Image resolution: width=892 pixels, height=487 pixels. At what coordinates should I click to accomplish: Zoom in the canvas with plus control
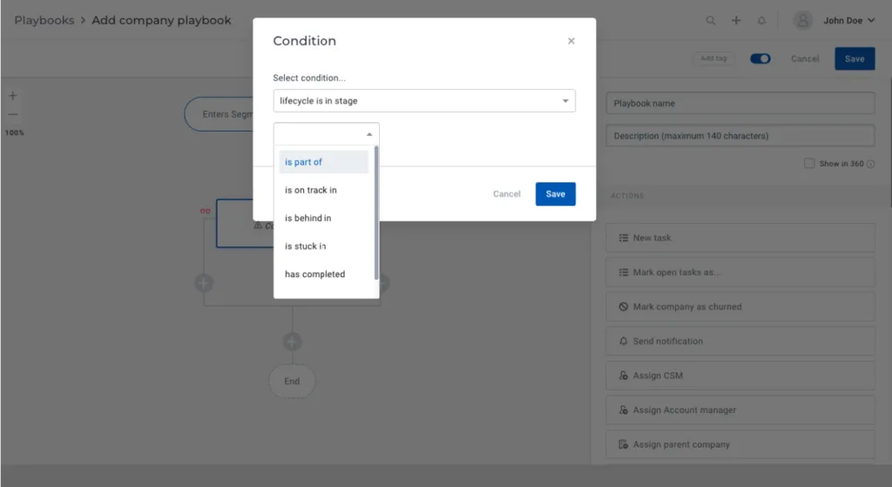[12, 96]
